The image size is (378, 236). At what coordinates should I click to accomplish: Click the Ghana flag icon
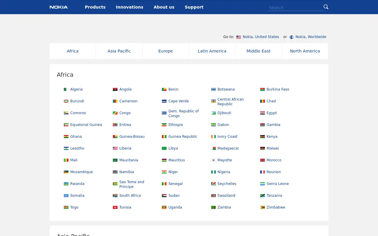(66, 137)
